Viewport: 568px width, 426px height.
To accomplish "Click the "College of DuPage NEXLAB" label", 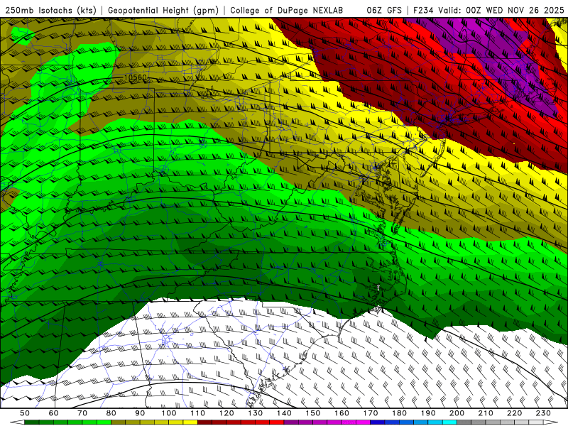I will tap(286, 11).
